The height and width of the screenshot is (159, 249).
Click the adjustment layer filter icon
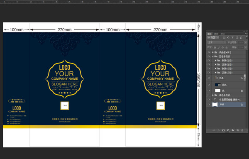point(228,38)
